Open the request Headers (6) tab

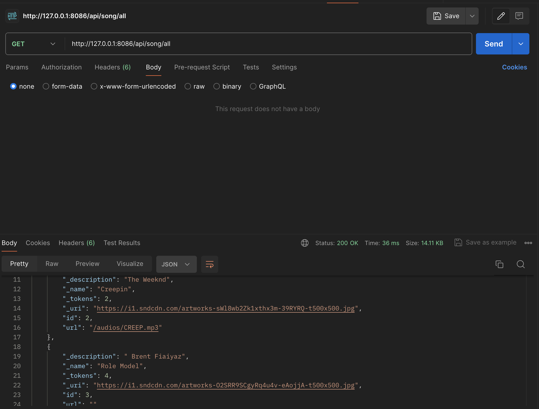point(113,67)
